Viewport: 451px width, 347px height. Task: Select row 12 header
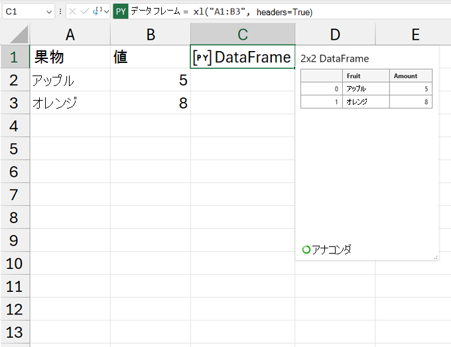point(15,309)
